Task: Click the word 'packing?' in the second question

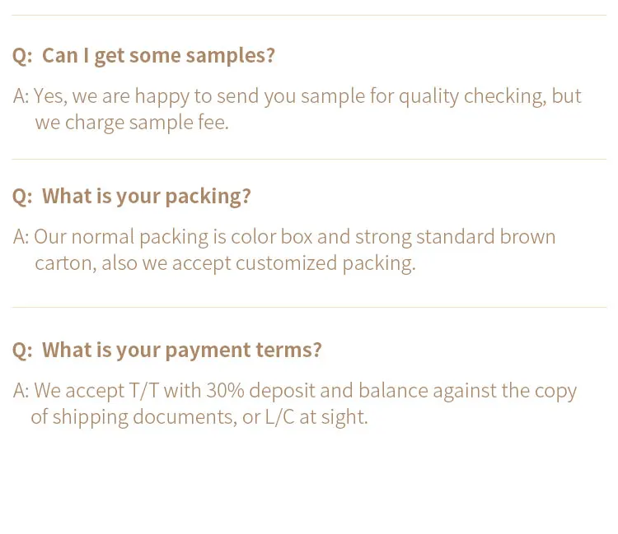Action: 208,197
